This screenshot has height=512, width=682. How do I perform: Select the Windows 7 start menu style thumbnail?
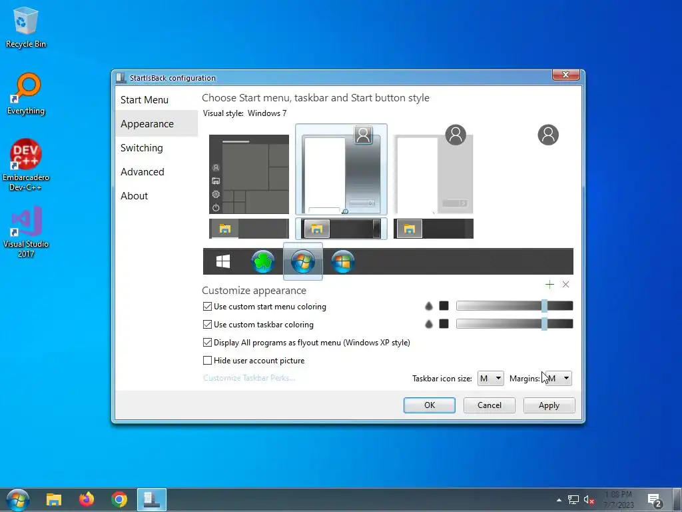point(341,170)
